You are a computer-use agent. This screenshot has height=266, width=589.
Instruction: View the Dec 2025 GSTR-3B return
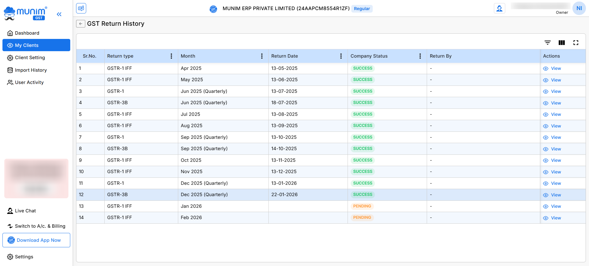tap(556, 195)
